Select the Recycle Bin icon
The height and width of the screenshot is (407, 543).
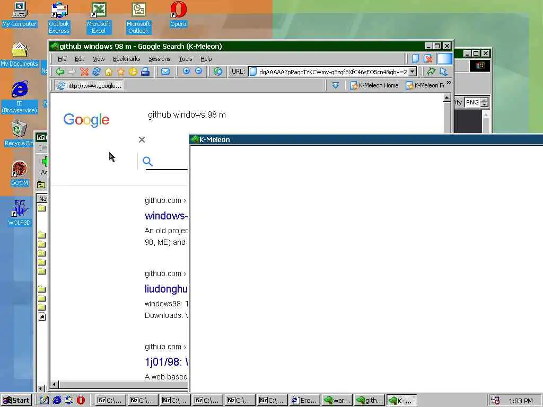pyautogui.click(x=19, y=134)
